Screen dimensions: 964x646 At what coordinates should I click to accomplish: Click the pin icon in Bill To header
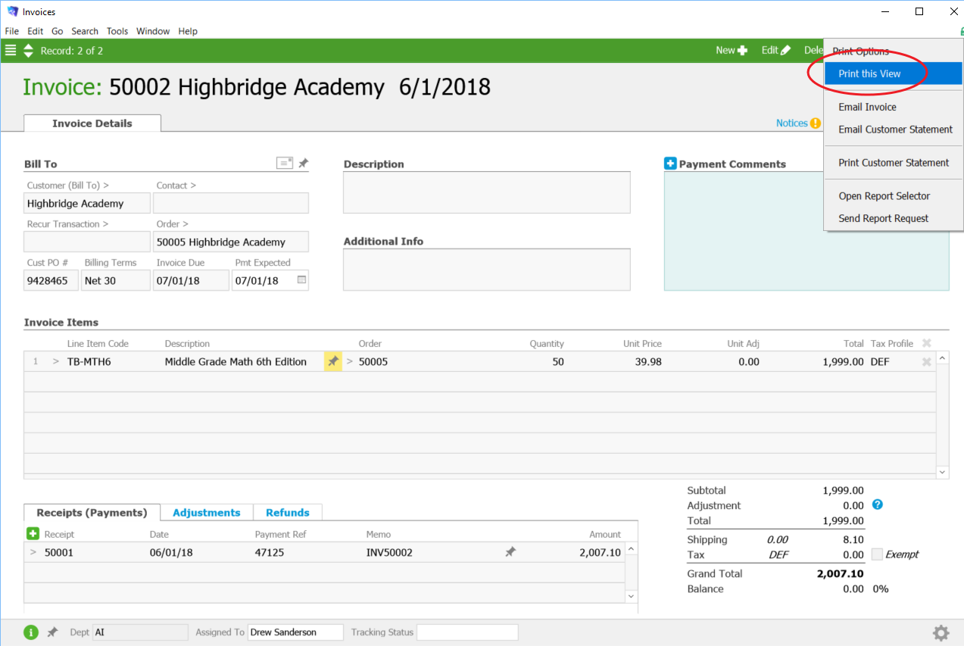303,163
